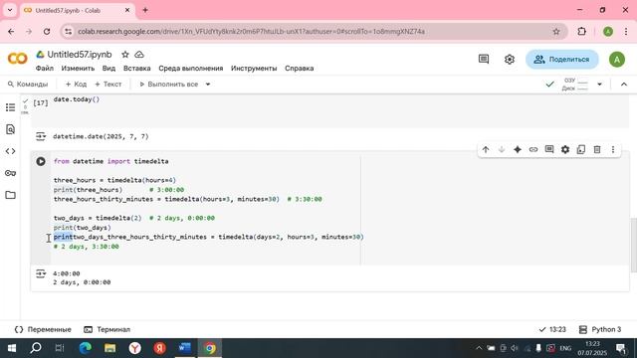Open files folder sidebar
Image resolution: width=637 pixels, height=358 pixels.
(11, 195)
